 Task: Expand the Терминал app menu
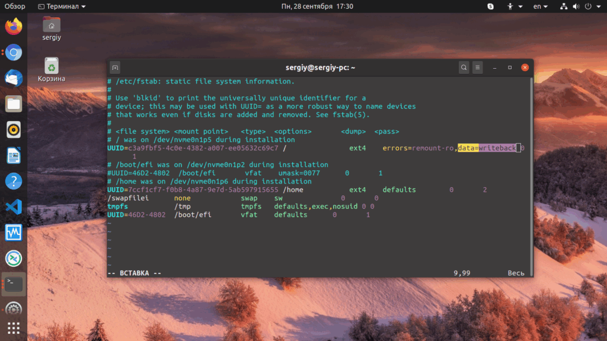(x=62, y=7)
